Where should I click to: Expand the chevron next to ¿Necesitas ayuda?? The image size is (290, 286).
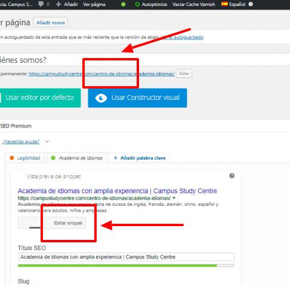[x=47, y=141]
